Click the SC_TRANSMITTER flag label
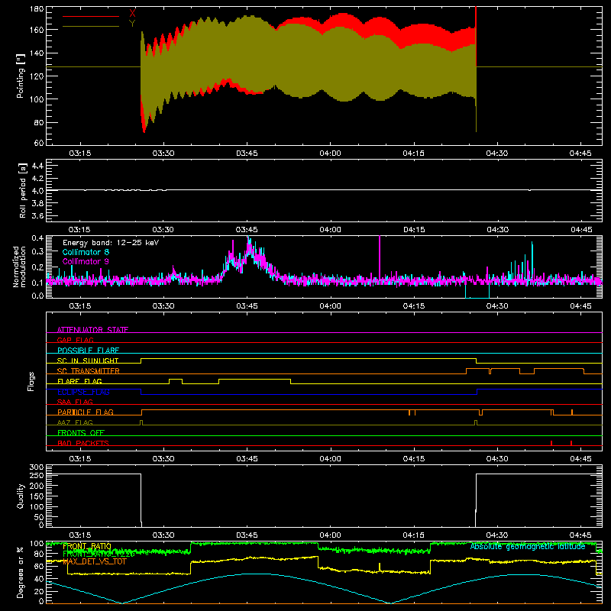 pos(89,370)
